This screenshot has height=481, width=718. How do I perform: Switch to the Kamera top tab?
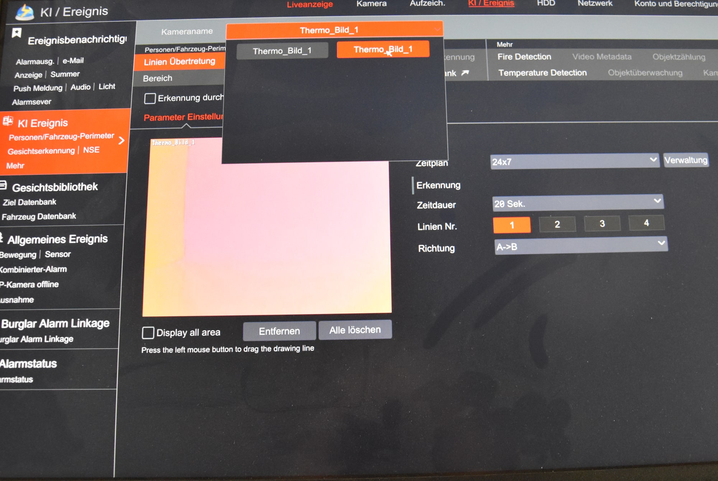[x=371, y=4]
